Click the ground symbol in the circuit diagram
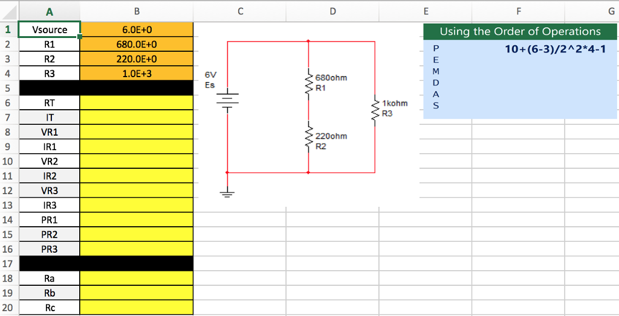Viewport: 619px width, 316px height. [227, 192]
